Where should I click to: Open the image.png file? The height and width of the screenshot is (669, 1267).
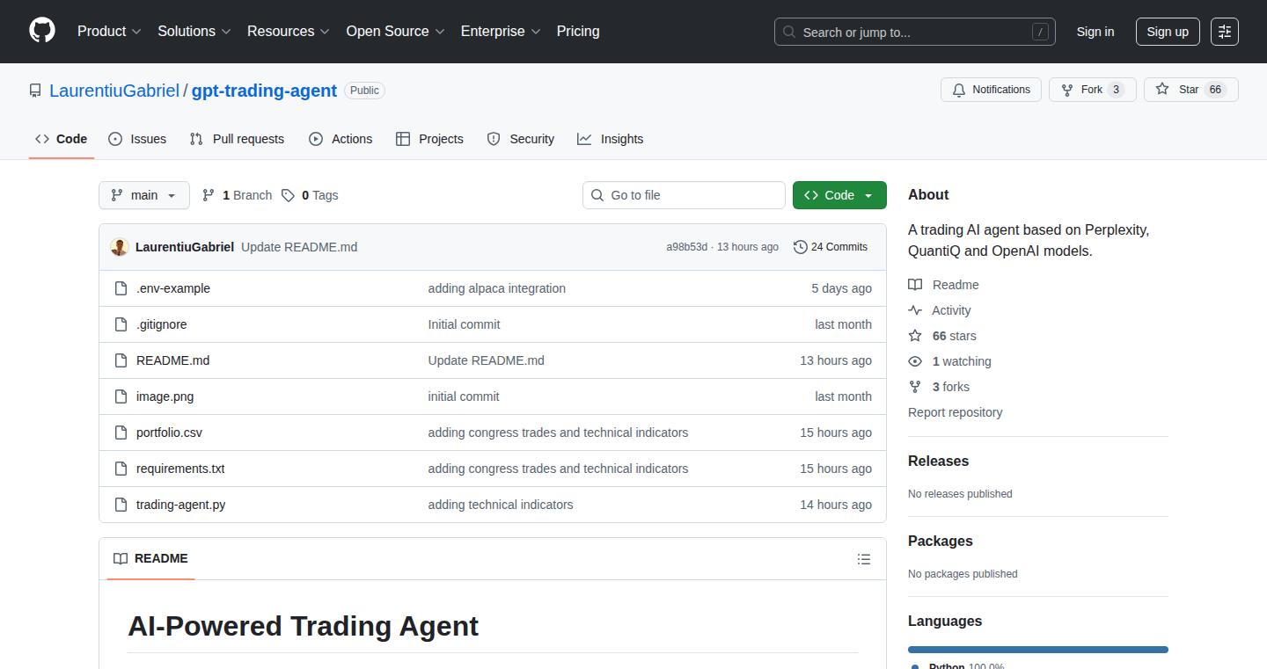coord(165,396)
